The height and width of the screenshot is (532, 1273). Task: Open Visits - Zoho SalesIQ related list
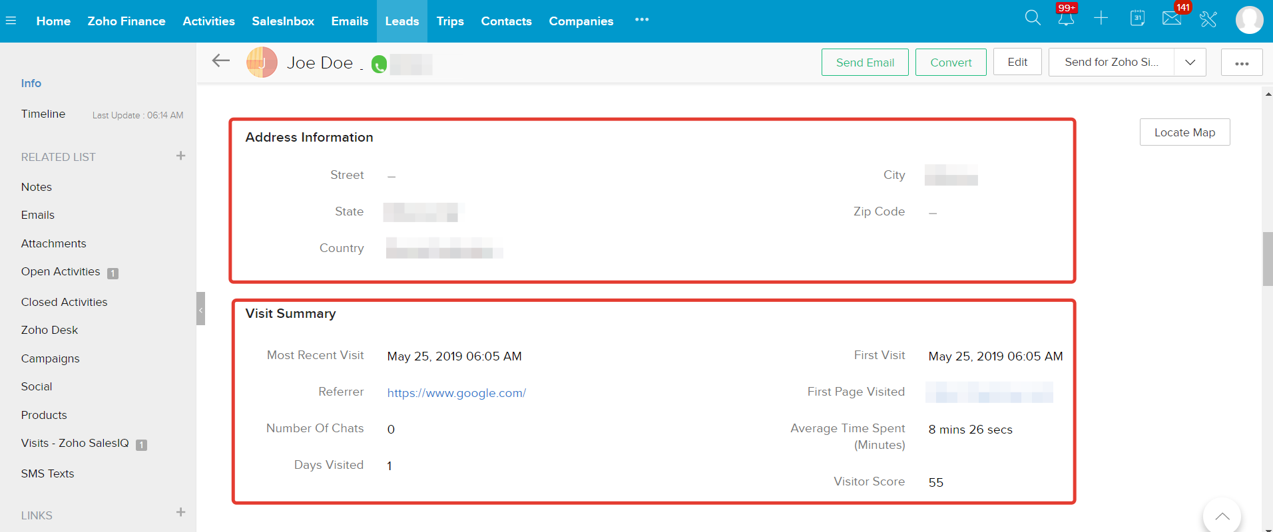tap(75, 443)
